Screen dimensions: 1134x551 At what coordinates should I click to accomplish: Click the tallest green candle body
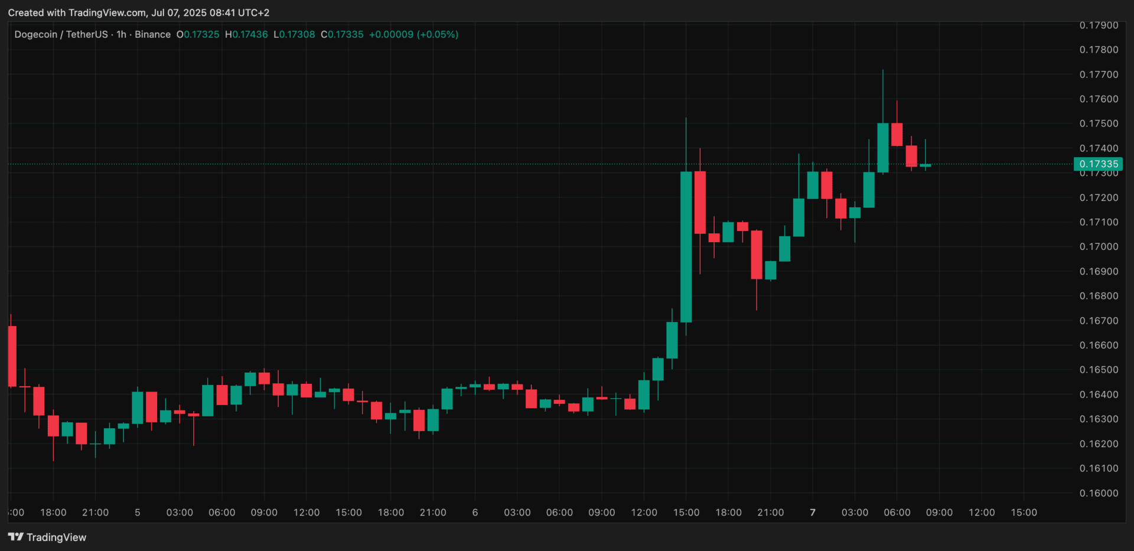[686, 247]
